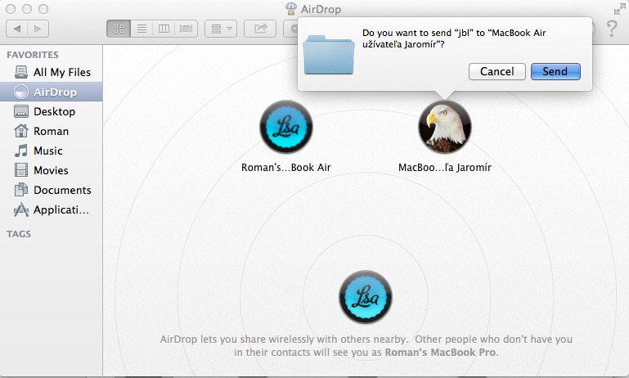Switch to list view
629x378 pixels.
[142, 29]
